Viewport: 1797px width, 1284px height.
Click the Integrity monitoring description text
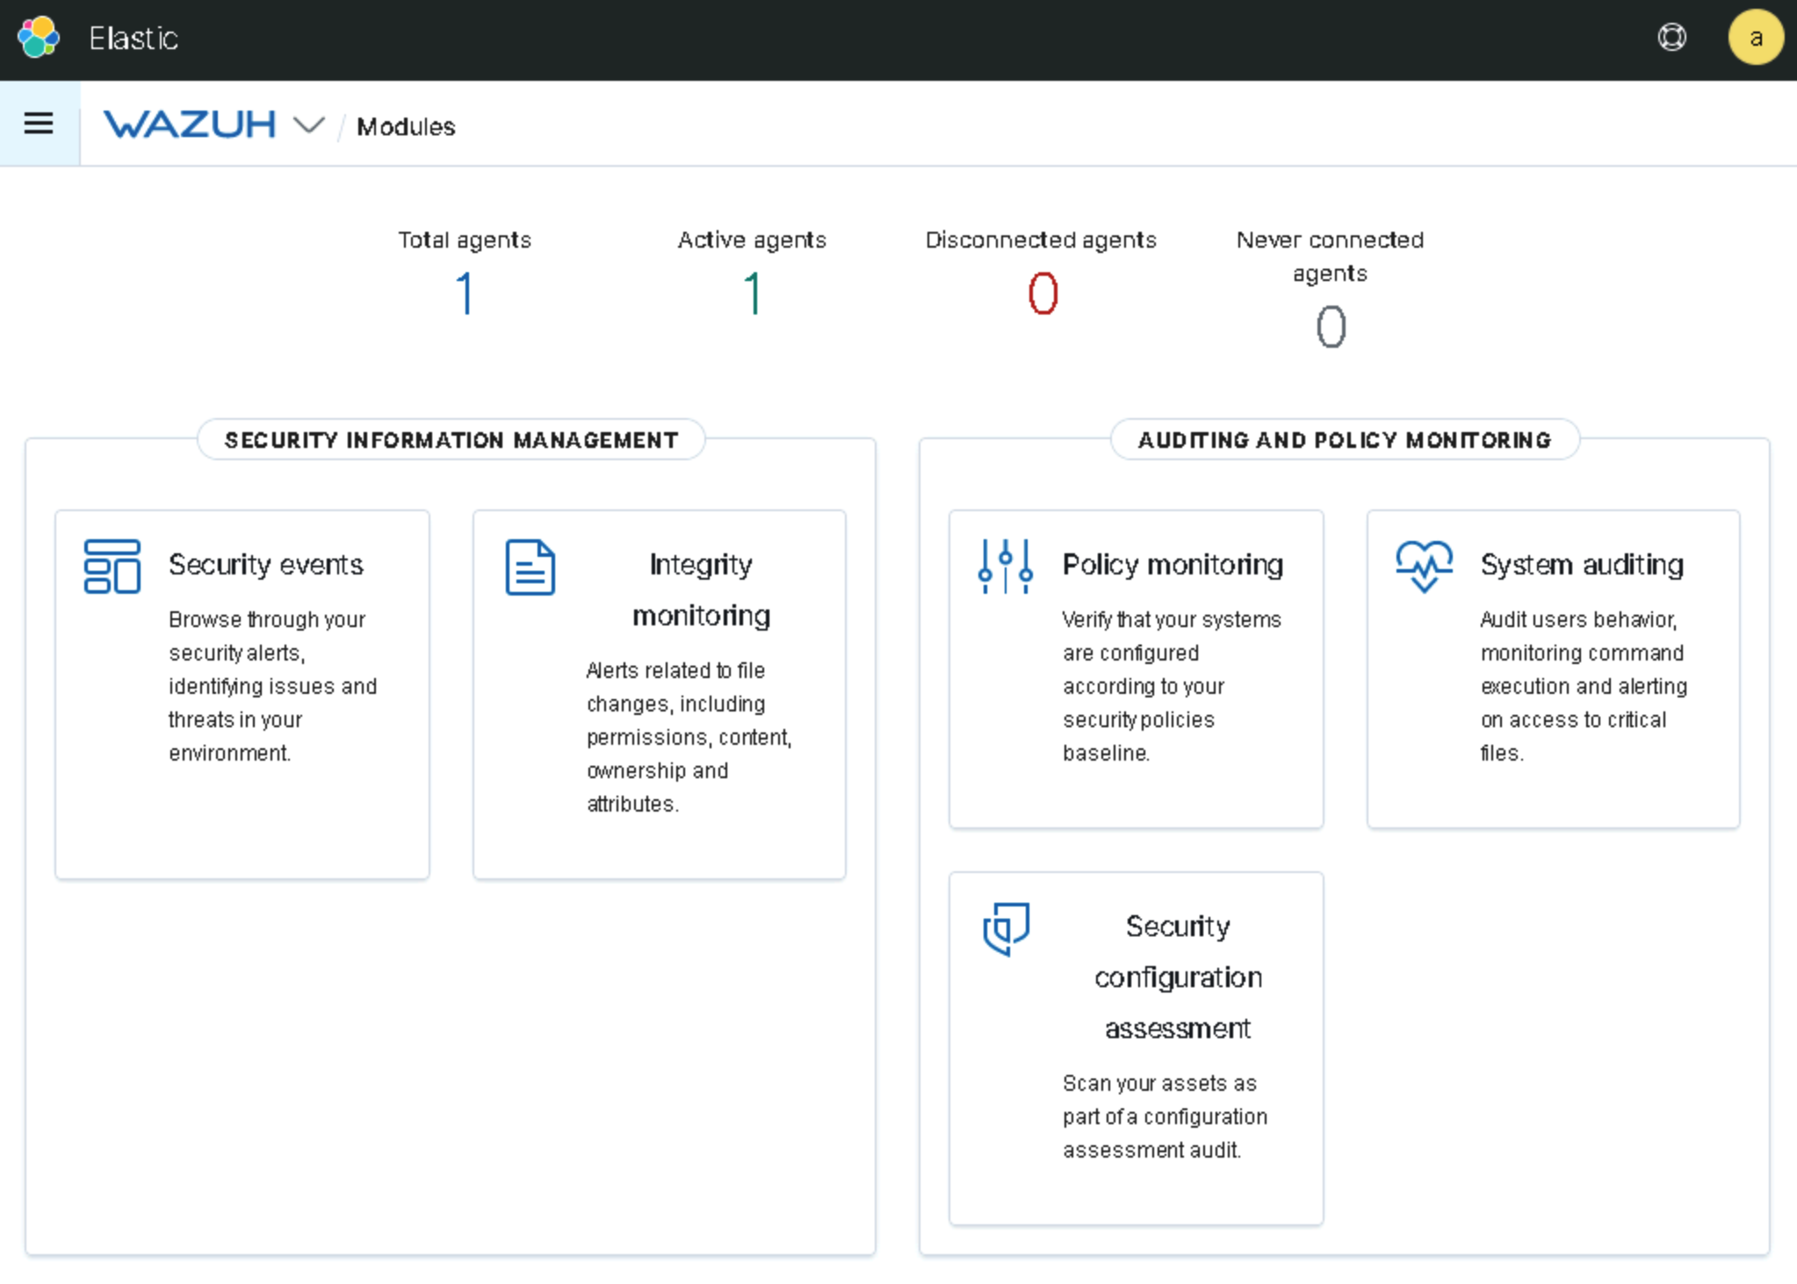[688, 736]
